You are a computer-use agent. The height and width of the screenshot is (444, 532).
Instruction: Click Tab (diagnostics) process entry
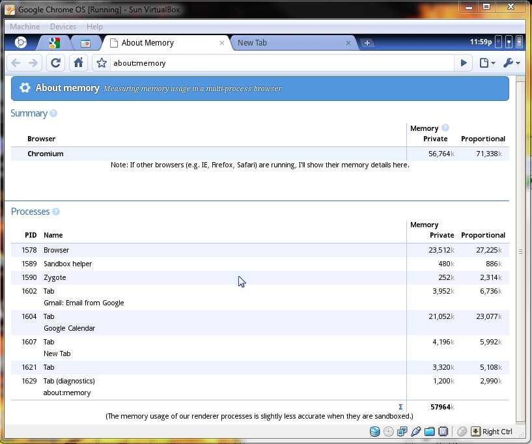pos(260,387)
